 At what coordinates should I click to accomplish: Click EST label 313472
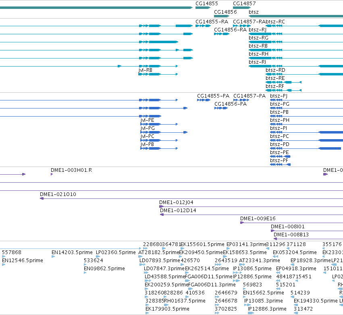pos(304,309)
